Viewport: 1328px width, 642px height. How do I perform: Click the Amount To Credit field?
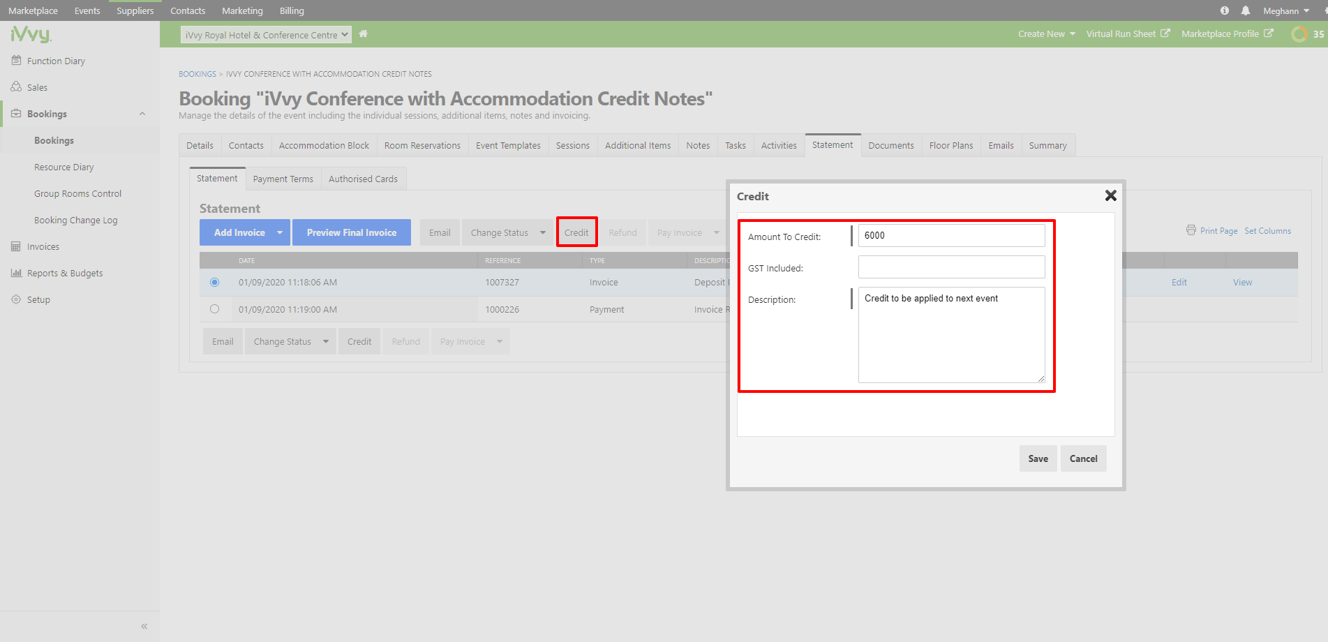click(x=951, y=235)
